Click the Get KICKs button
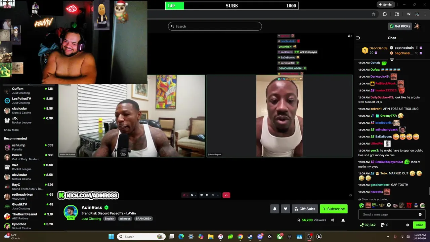 coord(400,26)
